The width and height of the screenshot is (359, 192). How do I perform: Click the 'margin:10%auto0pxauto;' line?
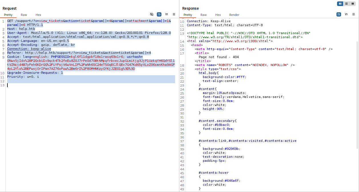coord(224,93)
